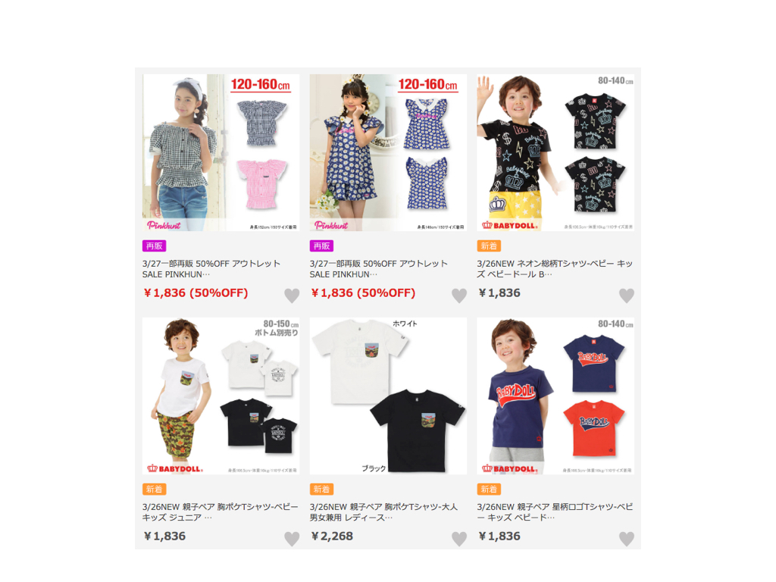This screenshot has width=776, height=582.
Task: Open 3/26NEW ネオン総柄Tシャツ product link
Action: (x=555, y=269)
